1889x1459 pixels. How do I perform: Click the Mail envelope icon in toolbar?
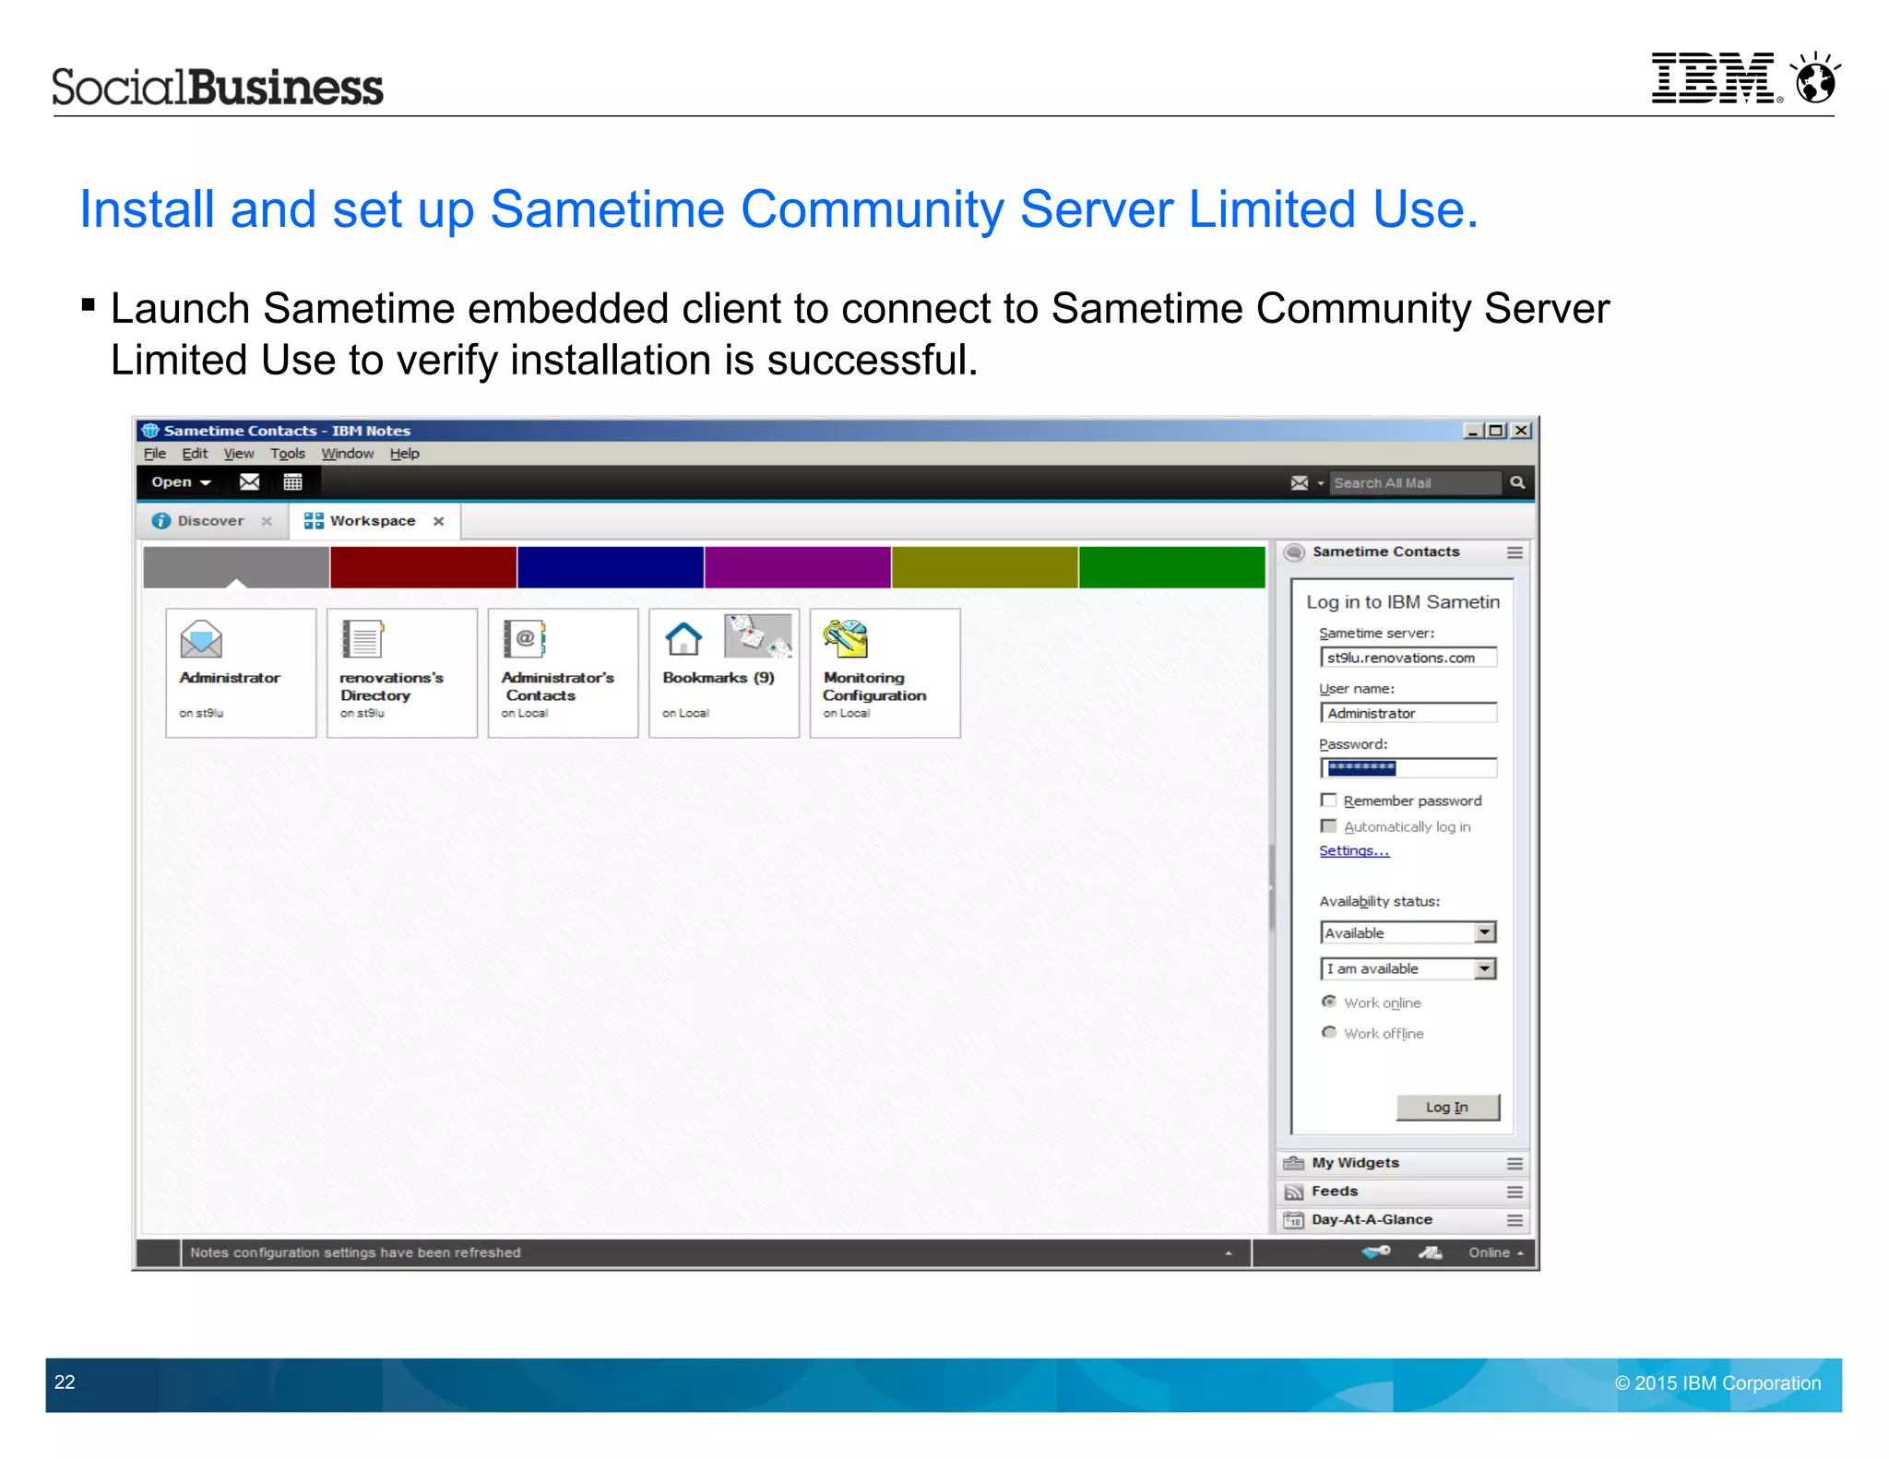click(249, 481)
